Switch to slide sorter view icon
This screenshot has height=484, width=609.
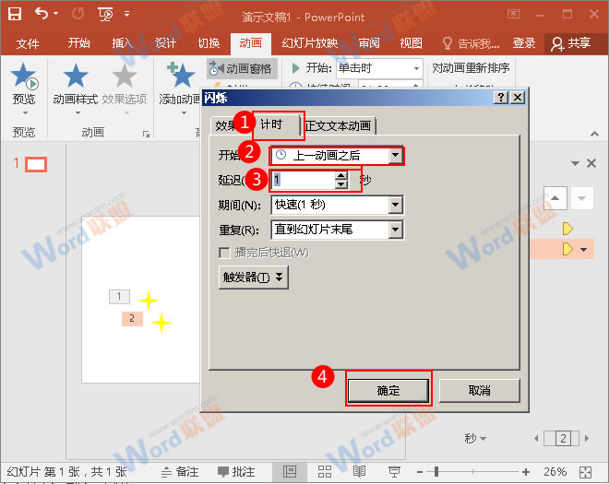[322, 471]
